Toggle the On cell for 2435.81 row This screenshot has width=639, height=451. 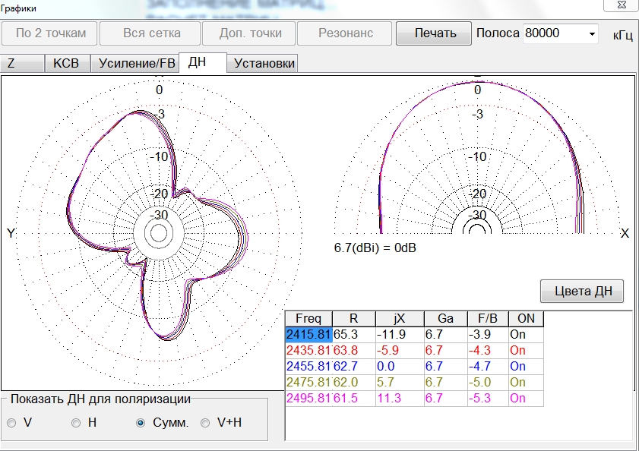coord(517,350)
